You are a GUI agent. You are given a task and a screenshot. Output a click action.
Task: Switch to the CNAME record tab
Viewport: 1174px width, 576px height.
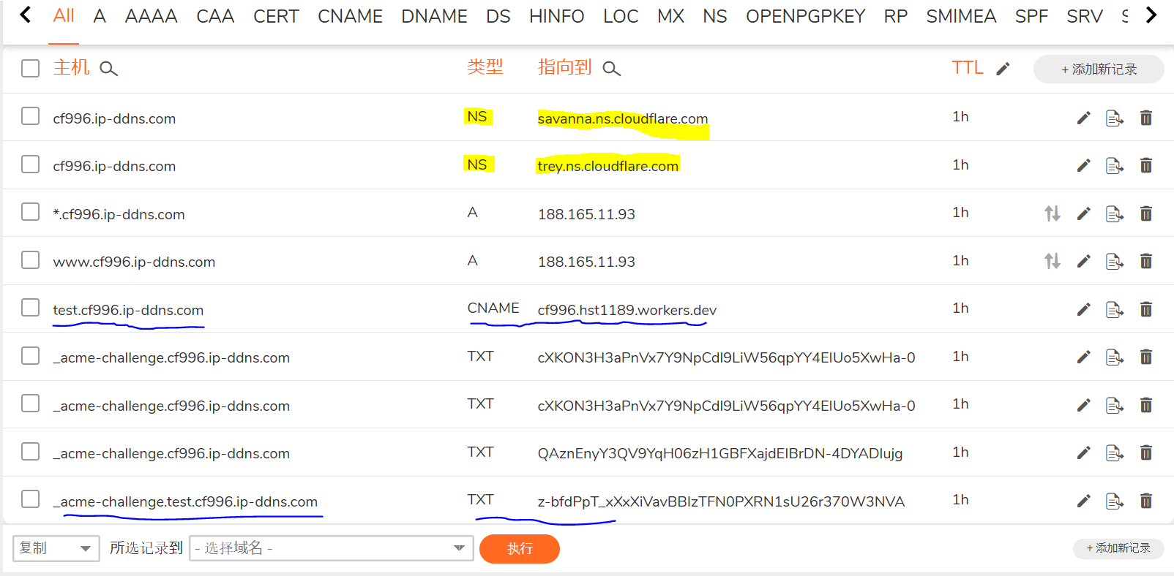coord(350,16)
